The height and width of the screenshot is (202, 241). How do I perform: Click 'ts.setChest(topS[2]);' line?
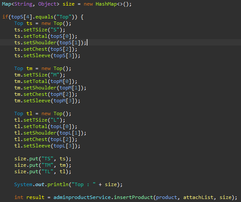(46, 49)
